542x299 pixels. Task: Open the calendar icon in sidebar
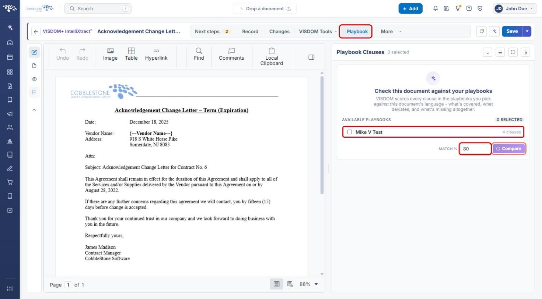pos(10,57)
